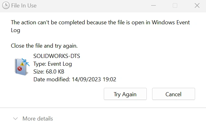Close the File In Use dialog
Viewport: 206px width, 128px height.
pyautogui.click(x=197, y=6)
